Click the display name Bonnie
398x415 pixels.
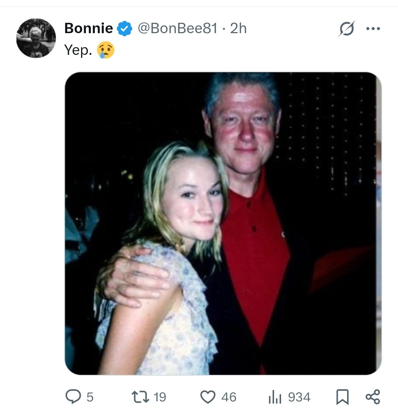89,28
